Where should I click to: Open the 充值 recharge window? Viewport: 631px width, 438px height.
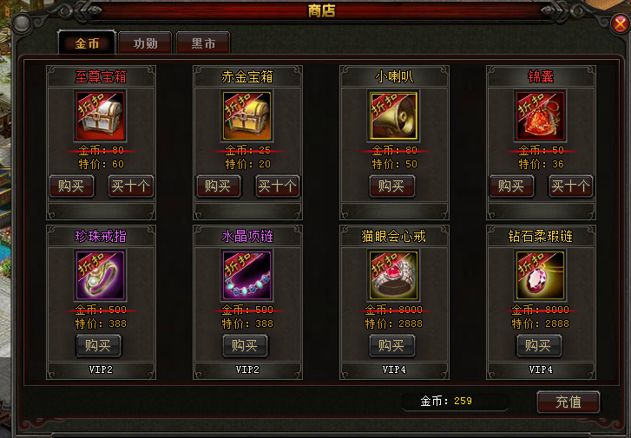[569, 402]
